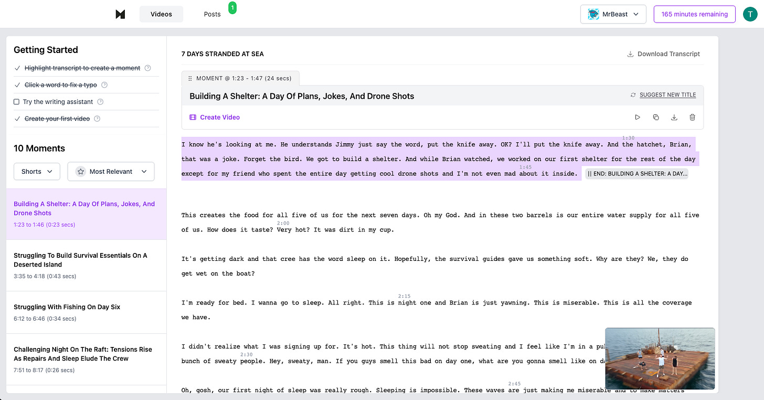Click the raft video preview thumbnail
The height and width of the screenshot is (400, 764).
point(660,359)
